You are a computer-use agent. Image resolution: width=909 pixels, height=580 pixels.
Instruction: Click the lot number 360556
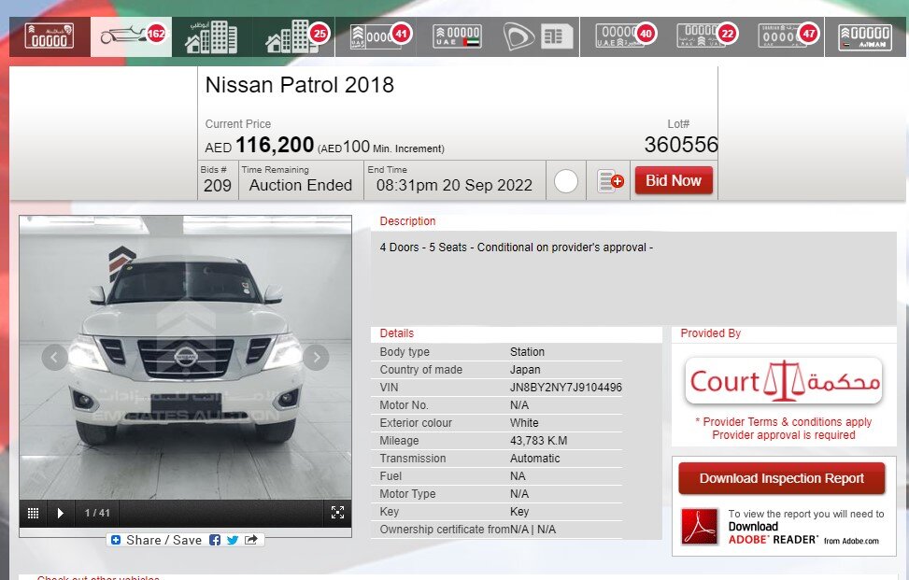[681, 145]
